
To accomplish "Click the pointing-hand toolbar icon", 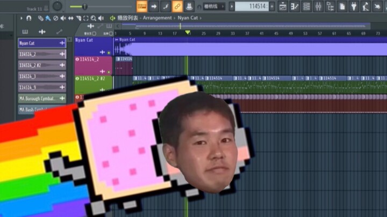I will [x=377, y=6].
